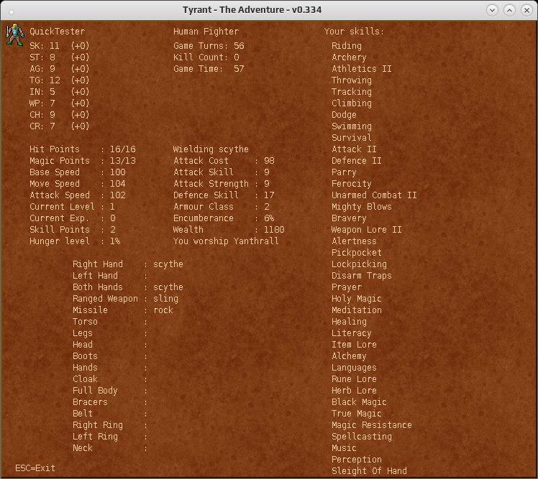Viewport: 538px width, 479px height.
Task: Select the 'Athletics II' skill
Action: [x=362, y=68]
